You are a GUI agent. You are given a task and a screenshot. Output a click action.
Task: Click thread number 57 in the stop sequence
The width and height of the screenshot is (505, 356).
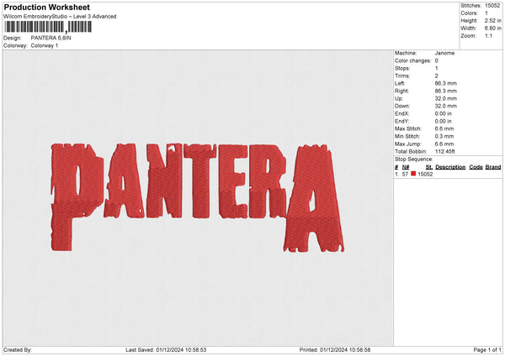405,174
